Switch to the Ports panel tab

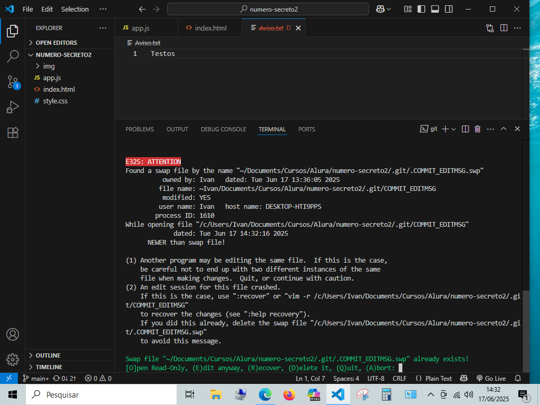(x=306, y=129)
